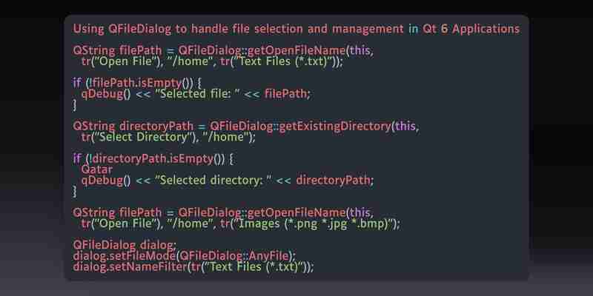Viewport: 593px width, 296px height.
Task: Select the line ending with tr("Text Files (*.txt)")); after "/home"
Action: [x=212, y=61]
